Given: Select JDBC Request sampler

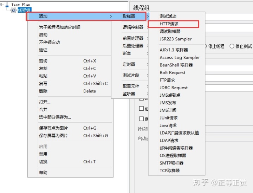Looking at the screenshot, I should click(176, 88).
